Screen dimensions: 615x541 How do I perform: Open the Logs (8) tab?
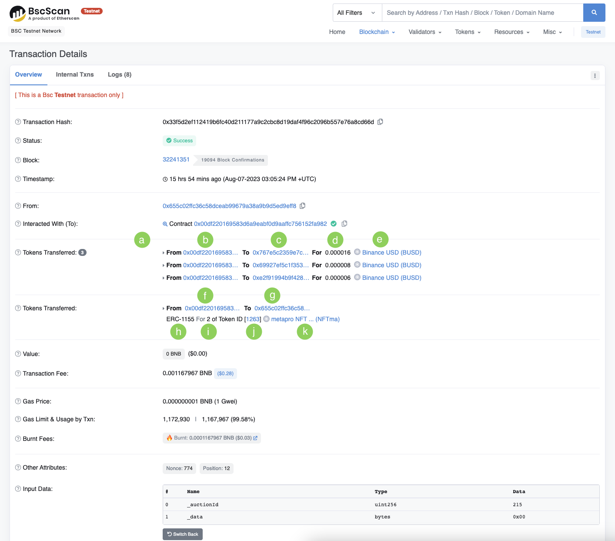pyautogui.click(x=120, y=74)
